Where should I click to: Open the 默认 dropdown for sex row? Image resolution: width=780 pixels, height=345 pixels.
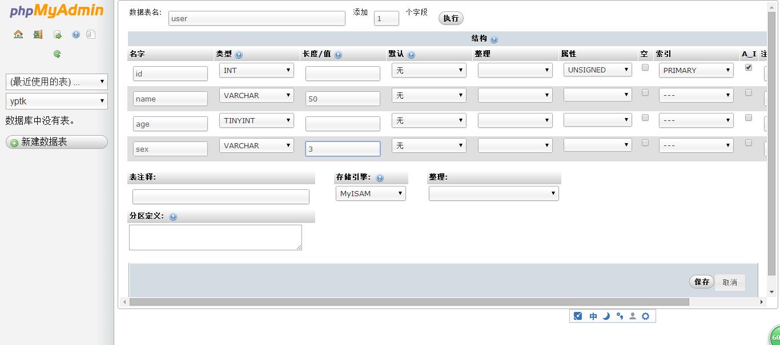(x=429, y=145)
